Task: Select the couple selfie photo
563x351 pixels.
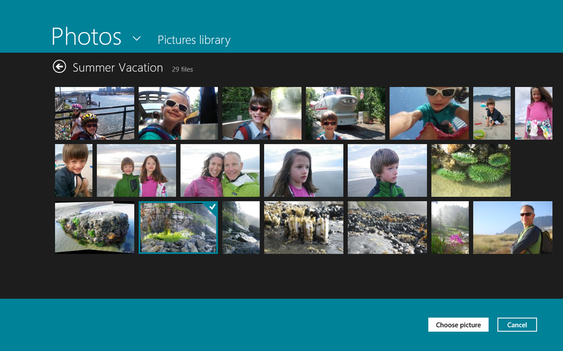Action: tap(220, 170)
